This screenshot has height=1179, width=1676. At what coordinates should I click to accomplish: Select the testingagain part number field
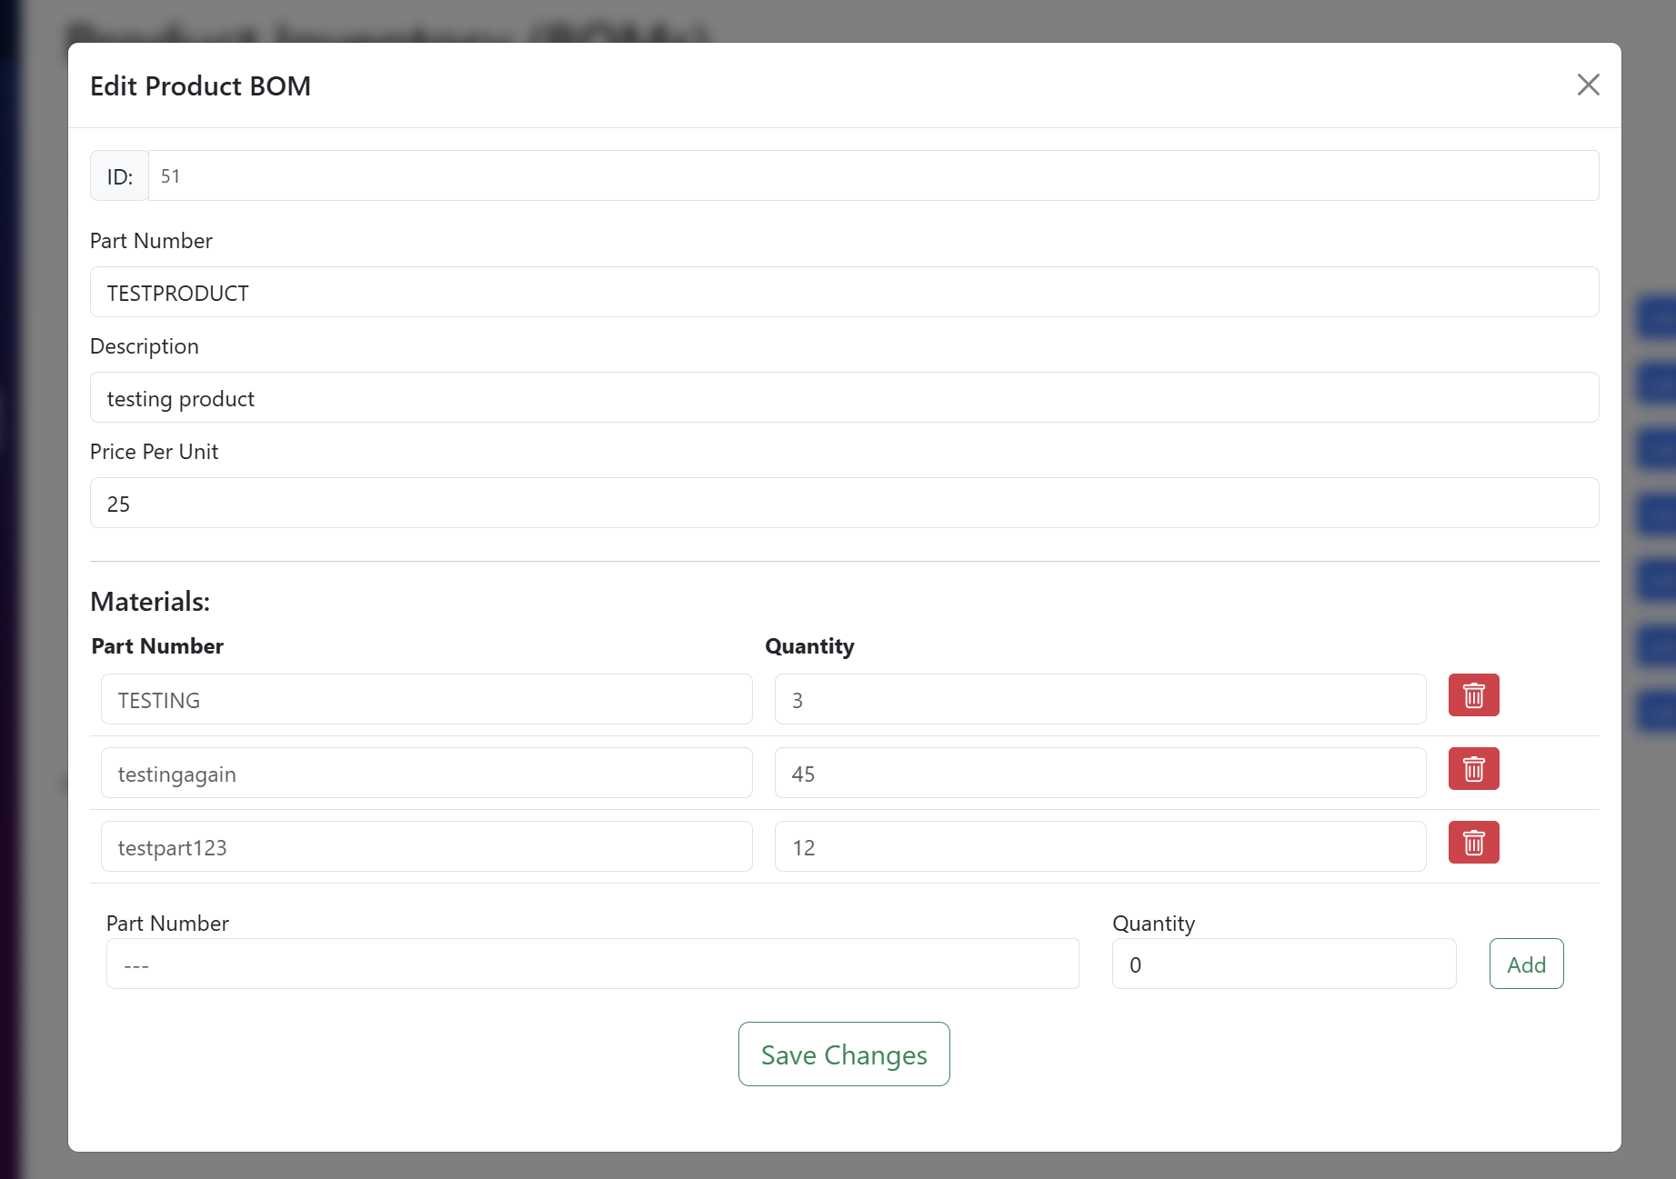click(x=427, y=773)
